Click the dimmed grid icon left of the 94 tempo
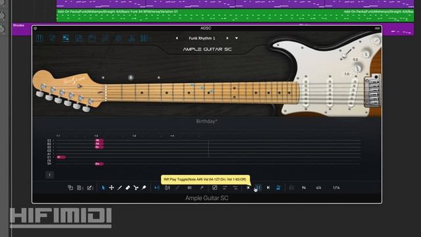This screenshot has height=237, width=421. [x=291, y=188]
